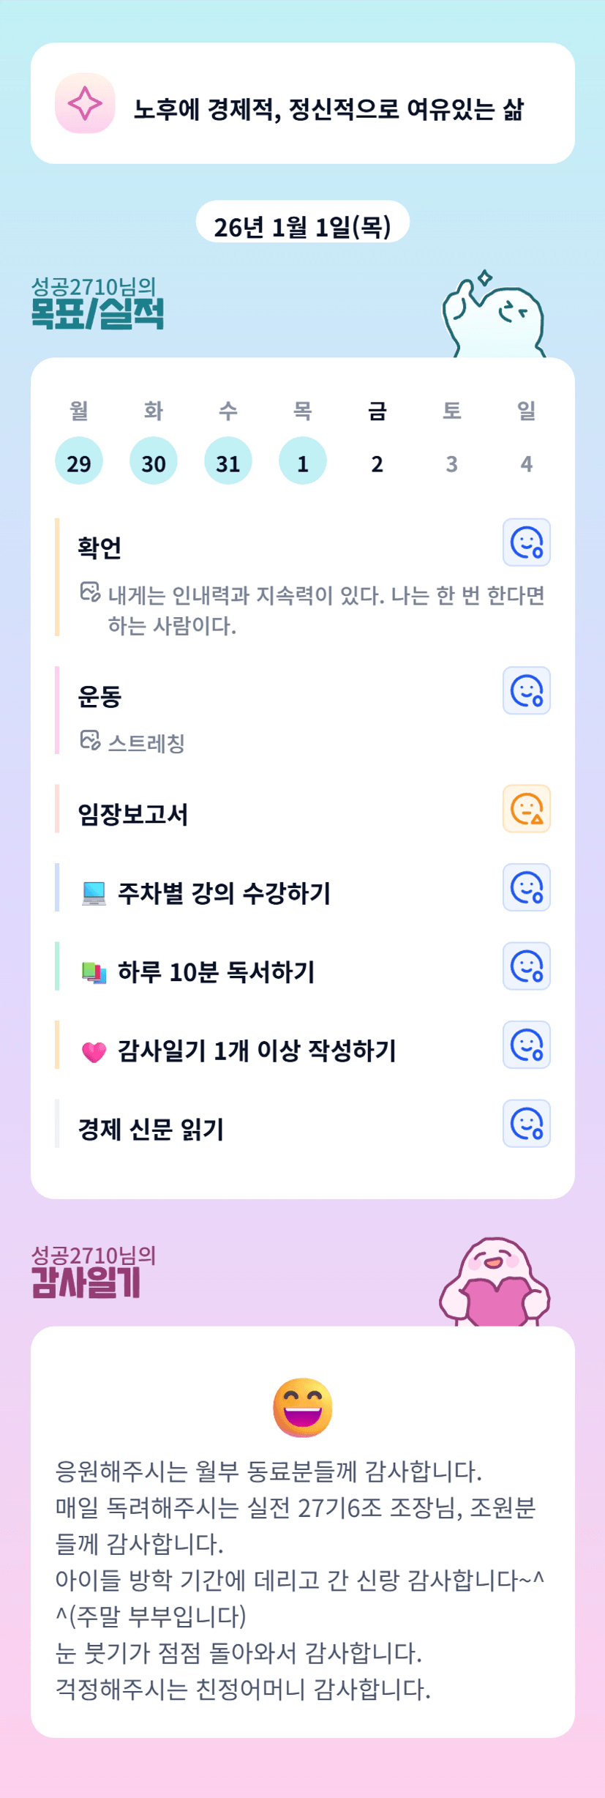Click the pink sparkle star icon
The image size is (605, 1798).
(85, 103)
